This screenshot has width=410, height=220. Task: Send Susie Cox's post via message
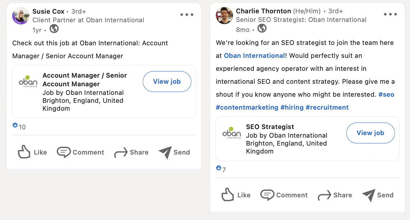tap(174, 152)
